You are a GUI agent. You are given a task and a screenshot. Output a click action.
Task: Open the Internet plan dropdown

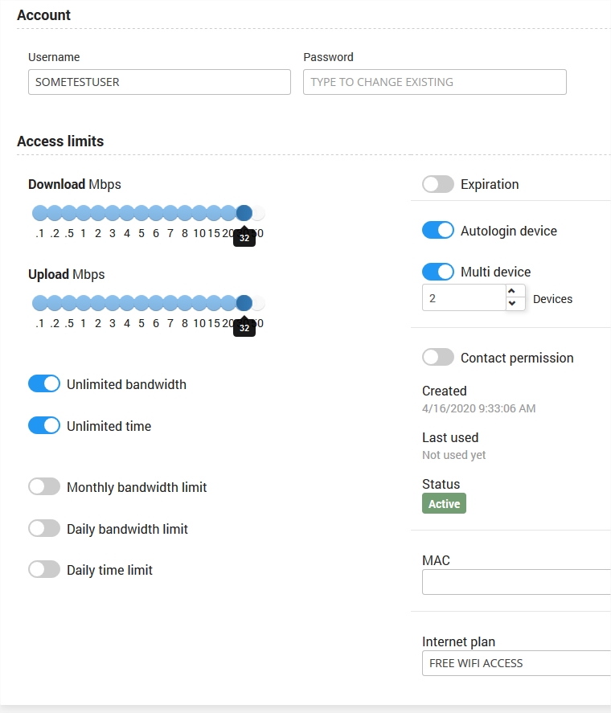tap(516, 663)
